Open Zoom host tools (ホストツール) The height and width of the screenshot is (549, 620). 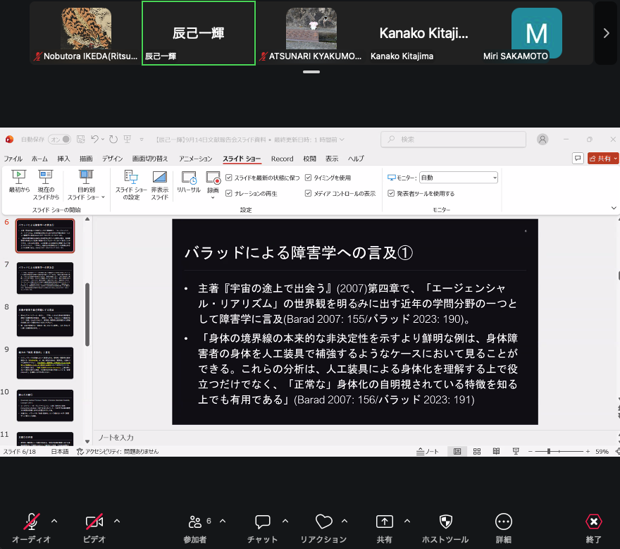(x=445, y=529)
